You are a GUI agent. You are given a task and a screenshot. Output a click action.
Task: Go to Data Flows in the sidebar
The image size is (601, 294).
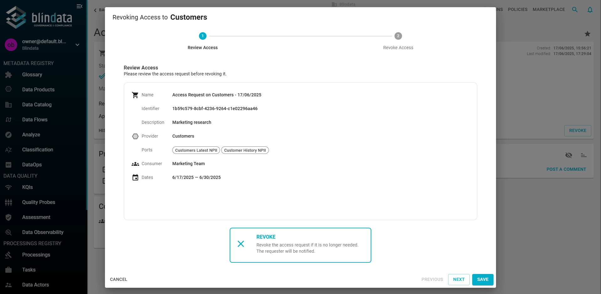click(x=35, y=119)
